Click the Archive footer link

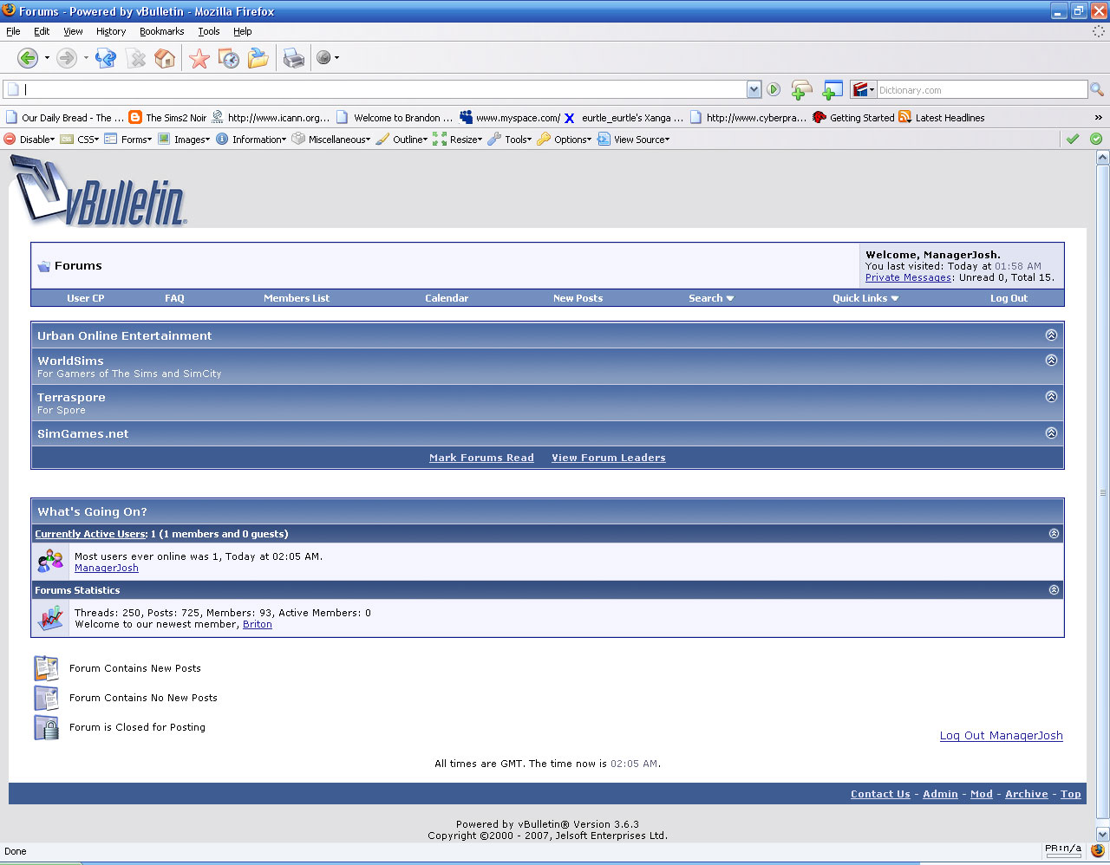point(1027,794)
